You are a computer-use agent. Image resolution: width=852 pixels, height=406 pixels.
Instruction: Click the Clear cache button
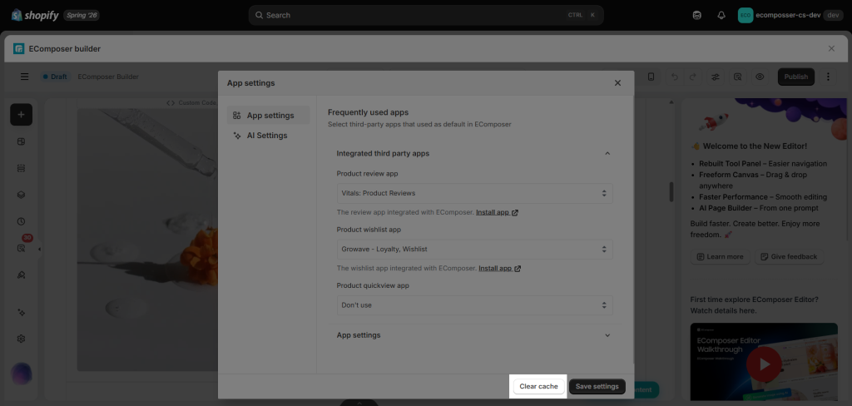pyautogui.click(x=538, y=386)
